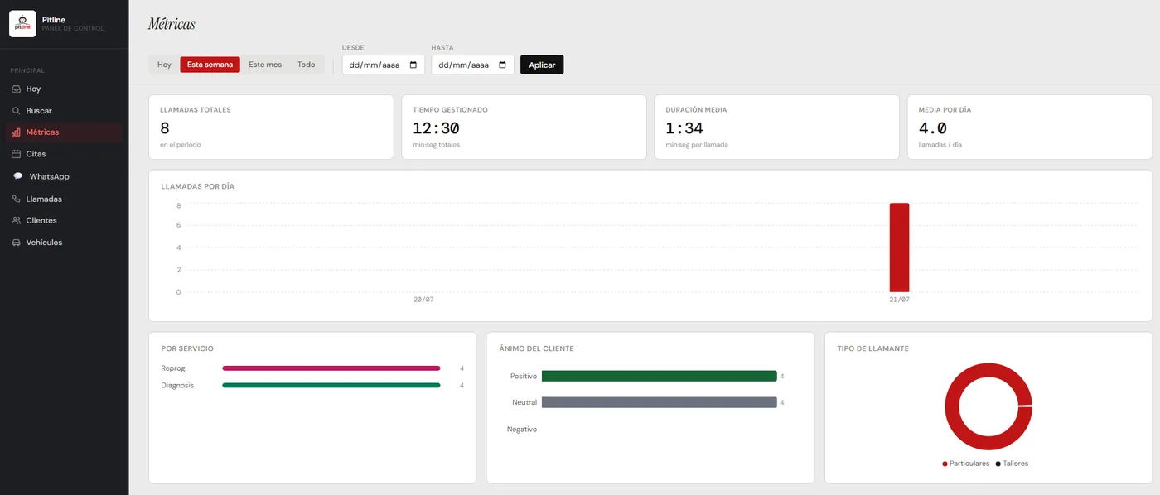This screenshot has width=1160, height=495.
Task: Click the 20/07 axis label
Action: click(423, 300)
